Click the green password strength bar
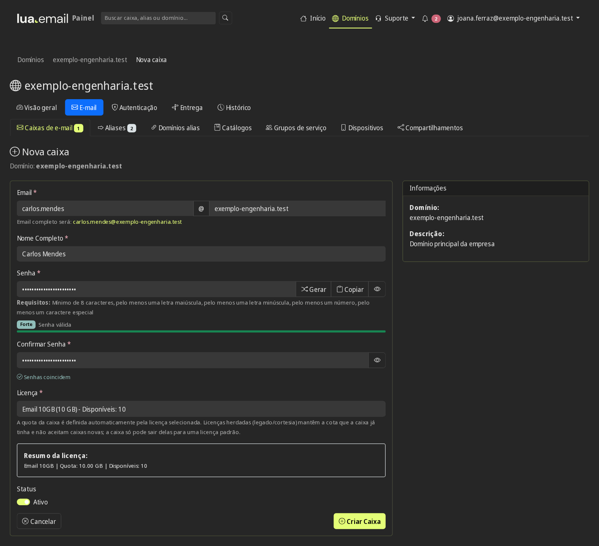 (x=201, y=332)
